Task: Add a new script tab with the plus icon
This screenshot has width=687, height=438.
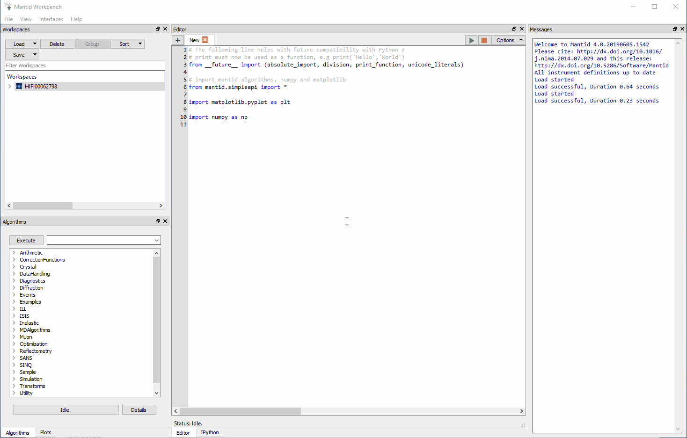Action: point(178,40)
